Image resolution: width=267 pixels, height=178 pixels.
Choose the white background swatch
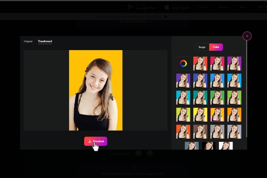[x=226, y=146]
